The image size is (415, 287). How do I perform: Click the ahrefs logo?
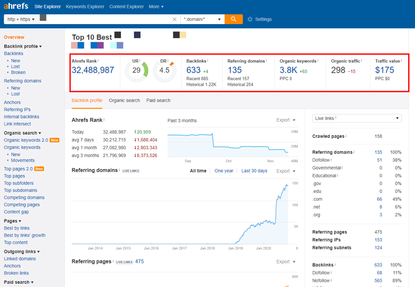16,6
